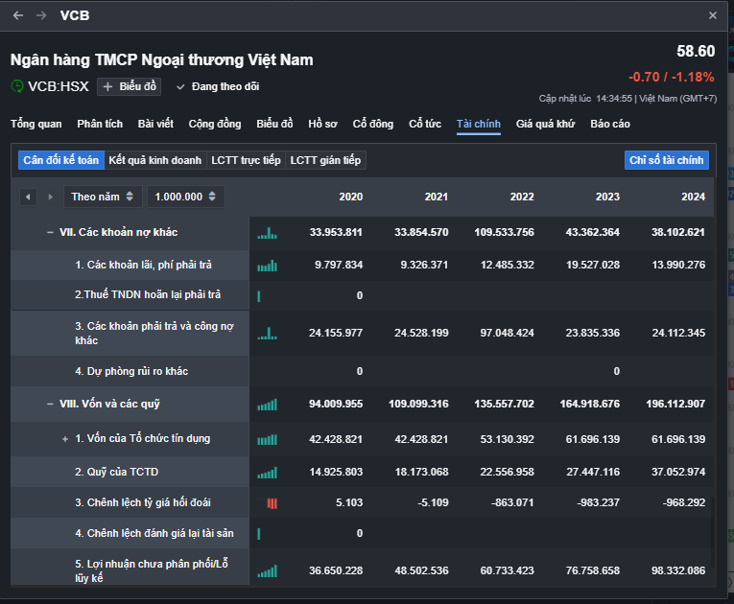The width and height of the screenshot is (734, 604).
Task: Select LCTT gián tiếp statement view
Action: pyautogui.click(x=325, y=160)
